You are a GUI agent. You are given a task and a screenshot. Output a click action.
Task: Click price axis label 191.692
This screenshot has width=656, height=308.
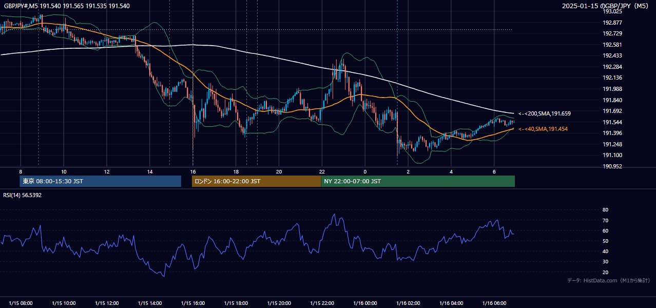612,111
